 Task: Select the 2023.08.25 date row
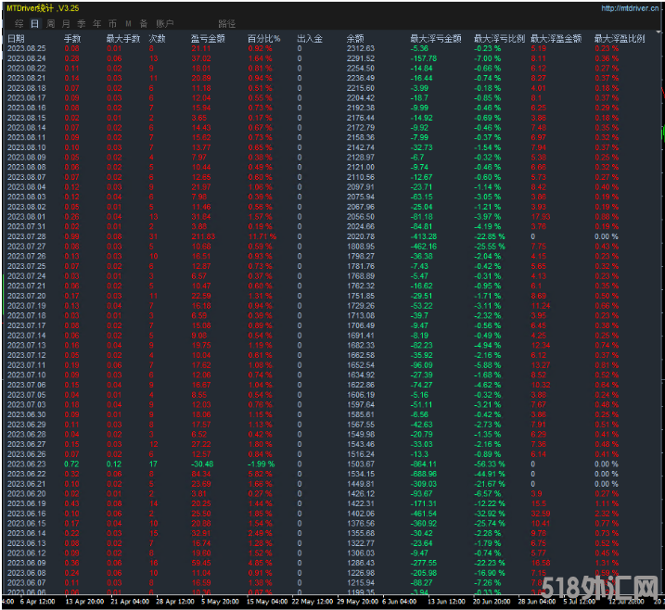[x=26, y=48]
